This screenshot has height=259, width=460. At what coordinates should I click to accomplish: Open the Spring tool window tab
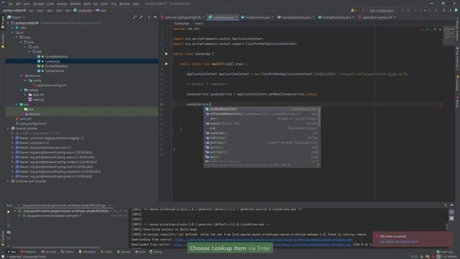(x=156, y=252)
